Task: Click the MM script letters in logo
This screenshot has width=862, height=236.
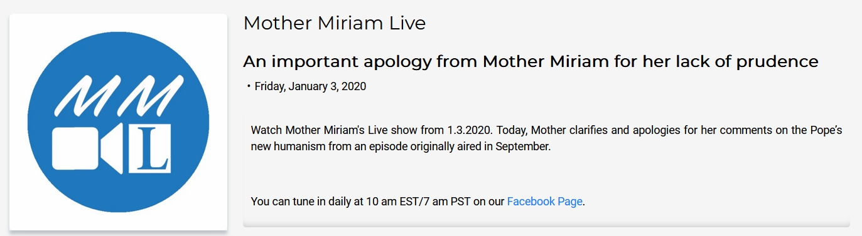Action: pyautogui.click(x=119, y=95)
